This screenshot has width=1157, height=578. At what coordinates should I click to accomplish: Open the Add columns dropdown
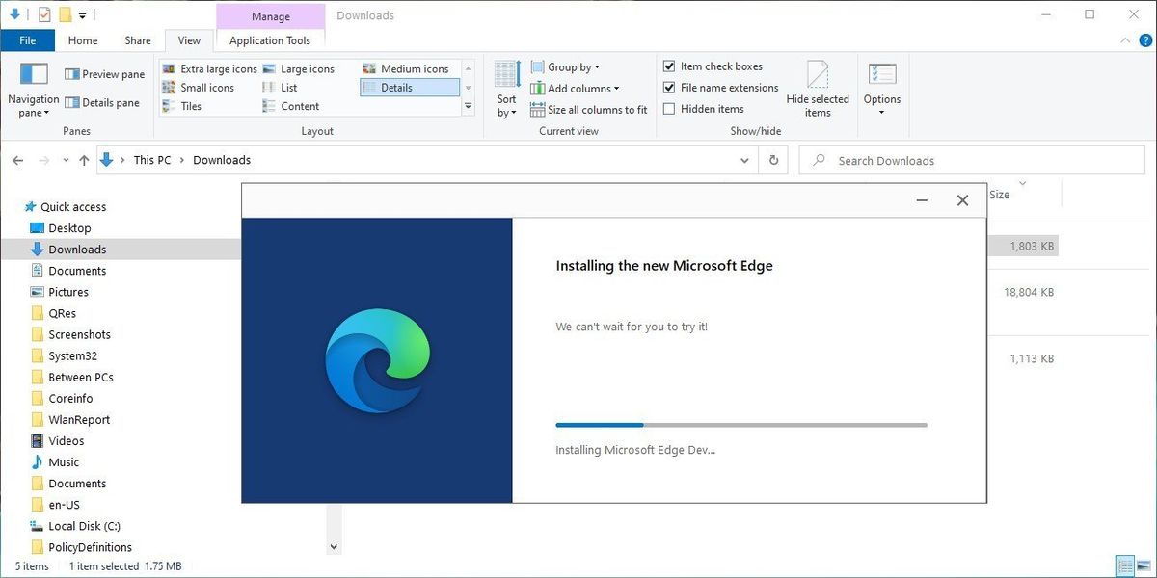(577, 88)
